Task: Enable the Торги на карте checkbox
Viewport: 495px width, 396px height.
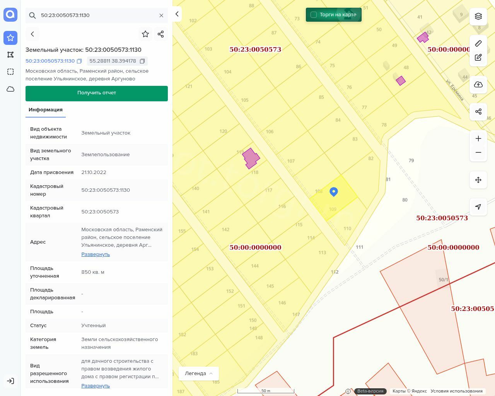Action: coord(314,15)
